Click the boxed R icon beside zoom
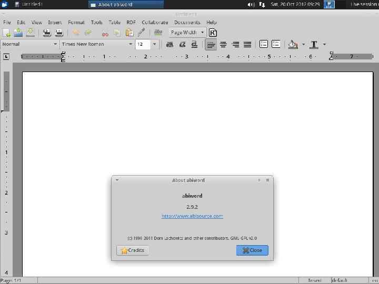The width and height of the screenshot is (379, 284). (x=213, y=33)
